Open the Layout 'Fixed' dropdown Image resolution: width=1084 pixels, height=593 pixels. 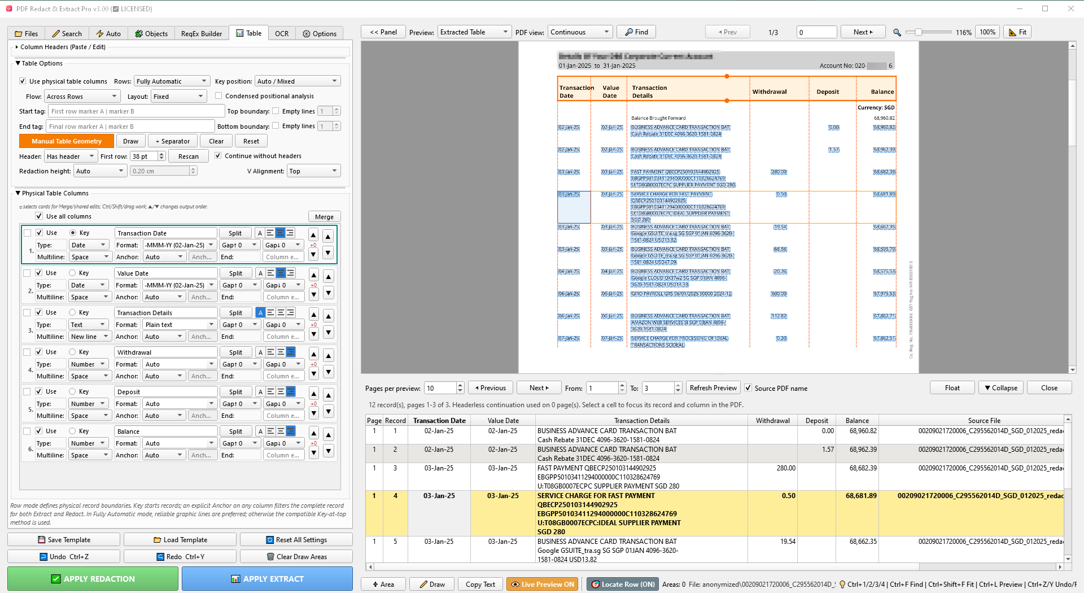[178, 97]
